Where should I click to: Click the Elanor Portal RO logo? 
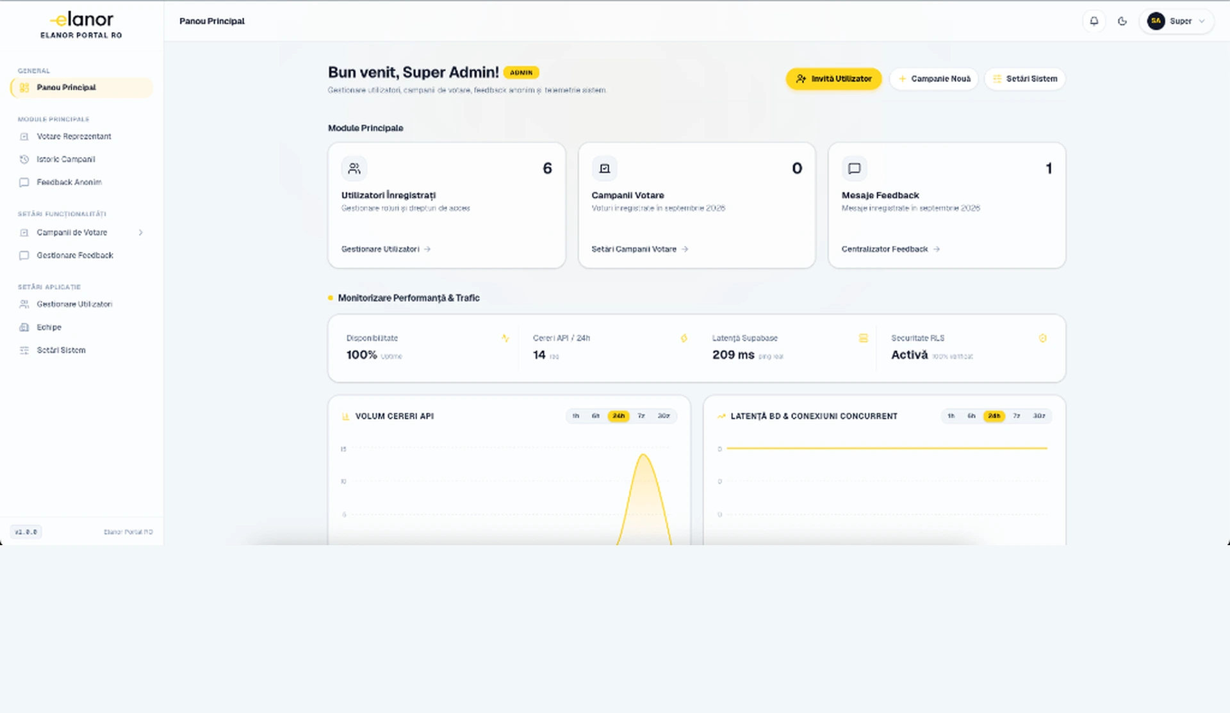[81, 26]
